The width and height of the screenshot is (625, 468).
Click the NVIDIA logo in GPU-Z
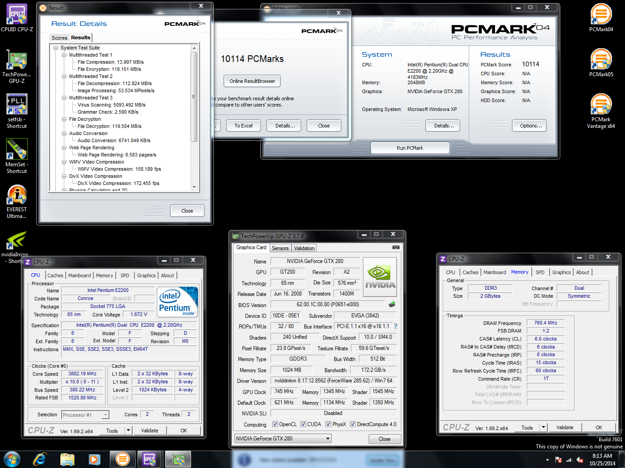point(380,276)
